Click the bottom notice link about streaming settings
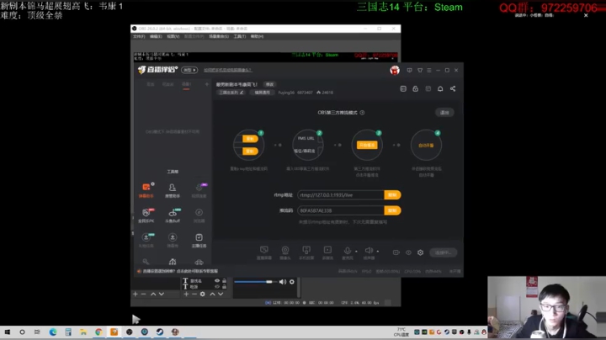 click(x=180, y=271)
